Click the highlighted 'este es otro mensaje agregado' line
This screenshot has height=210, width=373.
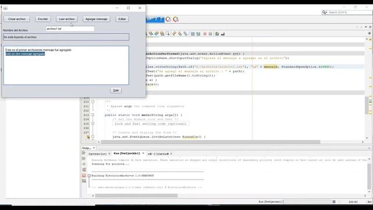coord(25,54)
